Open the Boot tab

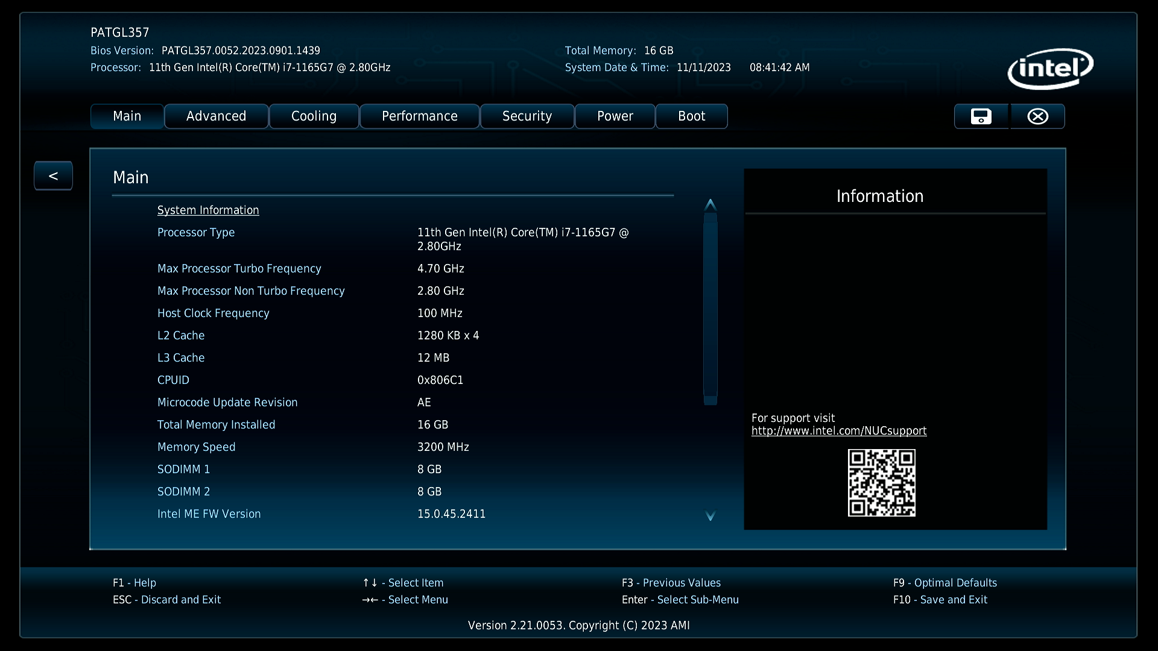[691, 116]
